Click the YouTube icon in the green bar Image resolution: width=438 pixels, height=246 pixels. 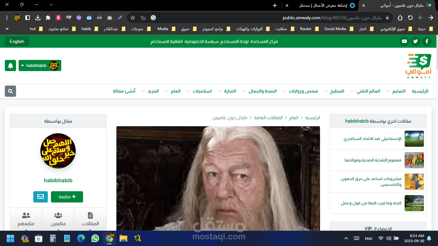(404, 41)
